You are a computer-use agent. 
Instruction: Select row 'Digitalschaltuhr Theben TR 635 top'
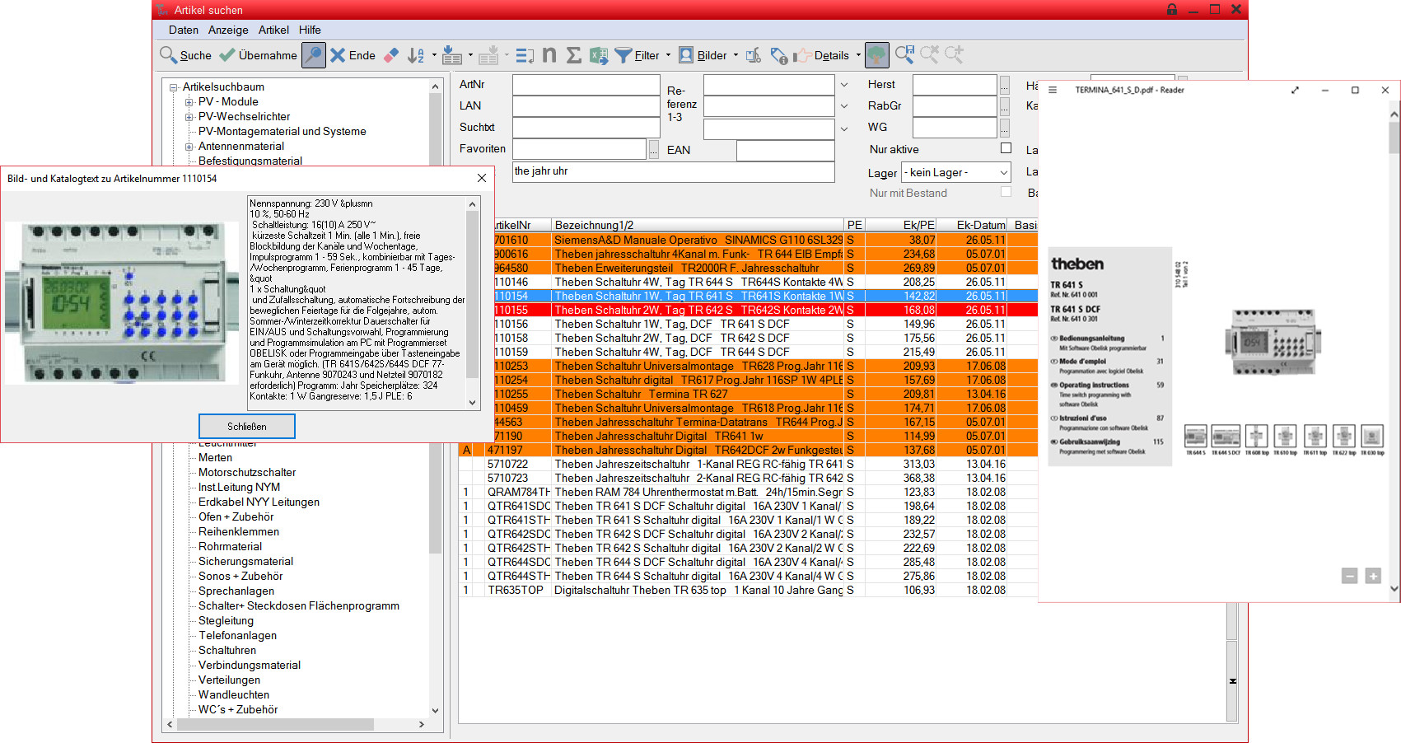pos(747,590)
